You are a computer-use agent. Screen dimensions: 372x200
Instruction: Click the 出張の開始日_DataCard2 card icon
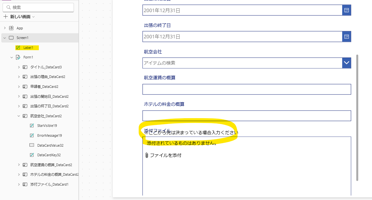click(25, 96)
